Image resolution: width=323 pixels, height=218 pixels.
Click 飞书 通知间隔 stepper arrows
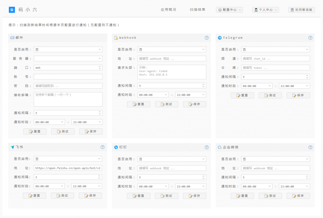click(x=99, y=177)
